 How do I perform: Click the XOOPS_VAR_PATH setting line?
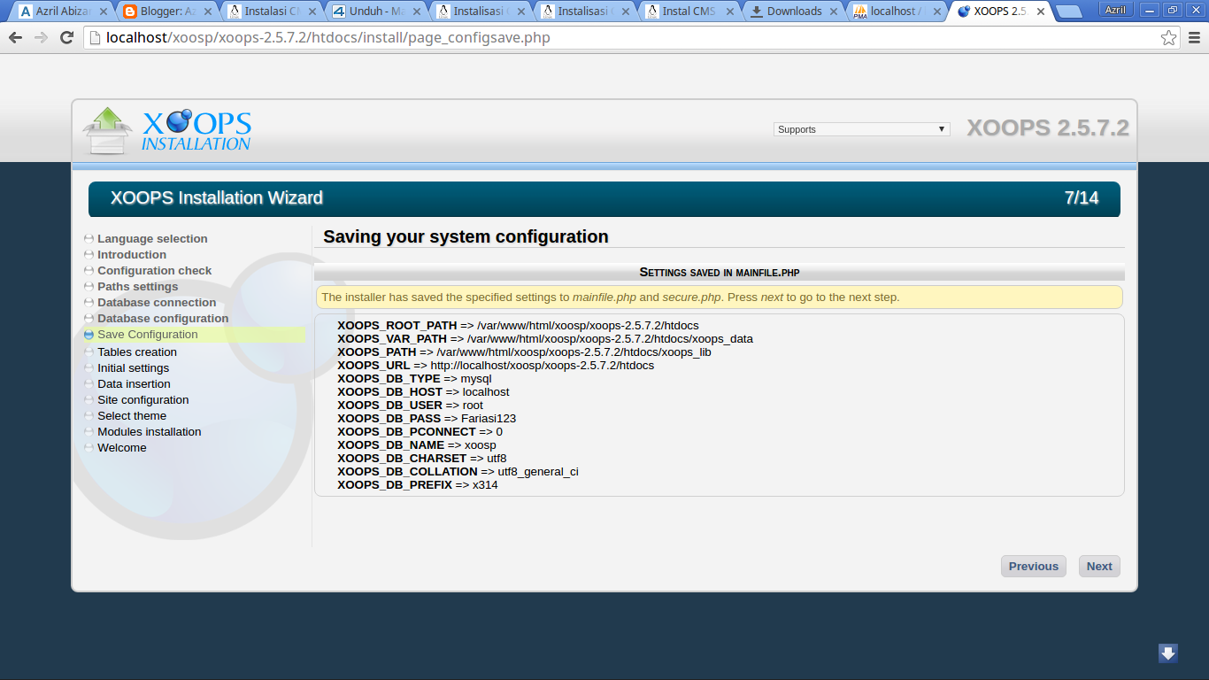coord(545,339)
